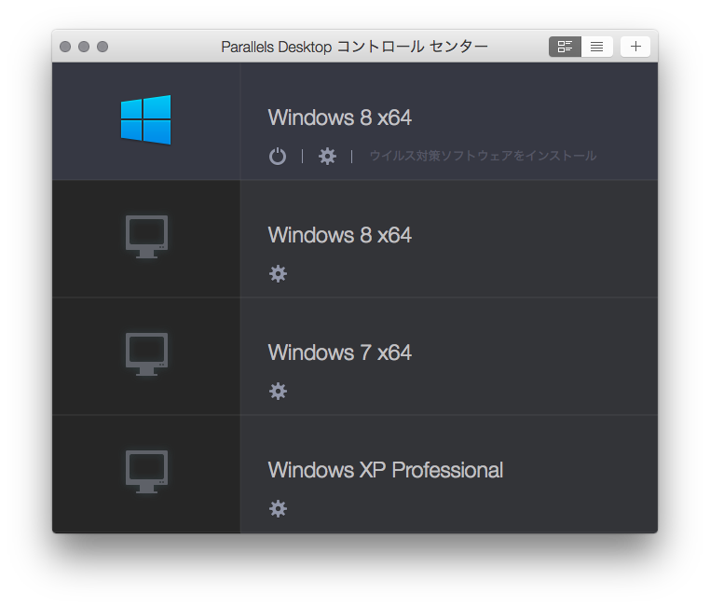Viewport: 710px width, 608px height.
Task: Switch to expanded detail view
Action: coord(565,47)
